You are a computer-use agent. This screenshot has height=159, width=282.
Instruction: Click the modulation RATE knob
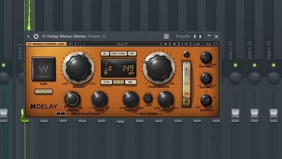(99, 99)
